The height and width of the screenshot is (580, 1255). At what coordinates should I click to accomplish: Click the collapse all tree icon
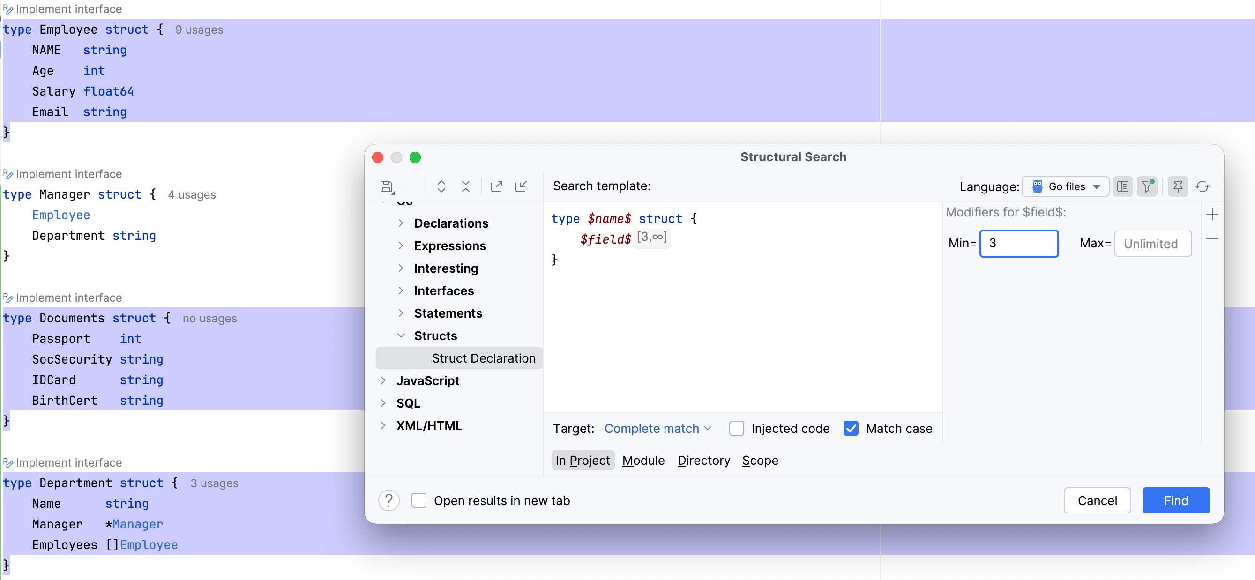(465, 186)
